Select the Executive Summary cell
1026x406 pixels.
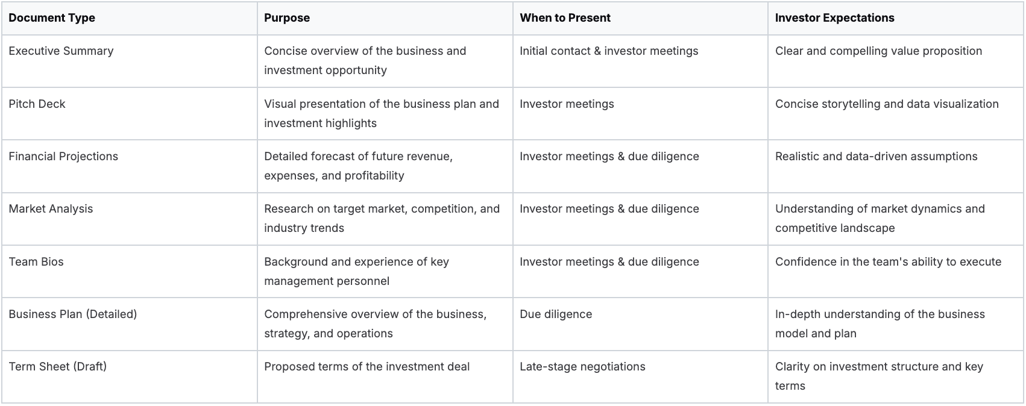[61, 51]
